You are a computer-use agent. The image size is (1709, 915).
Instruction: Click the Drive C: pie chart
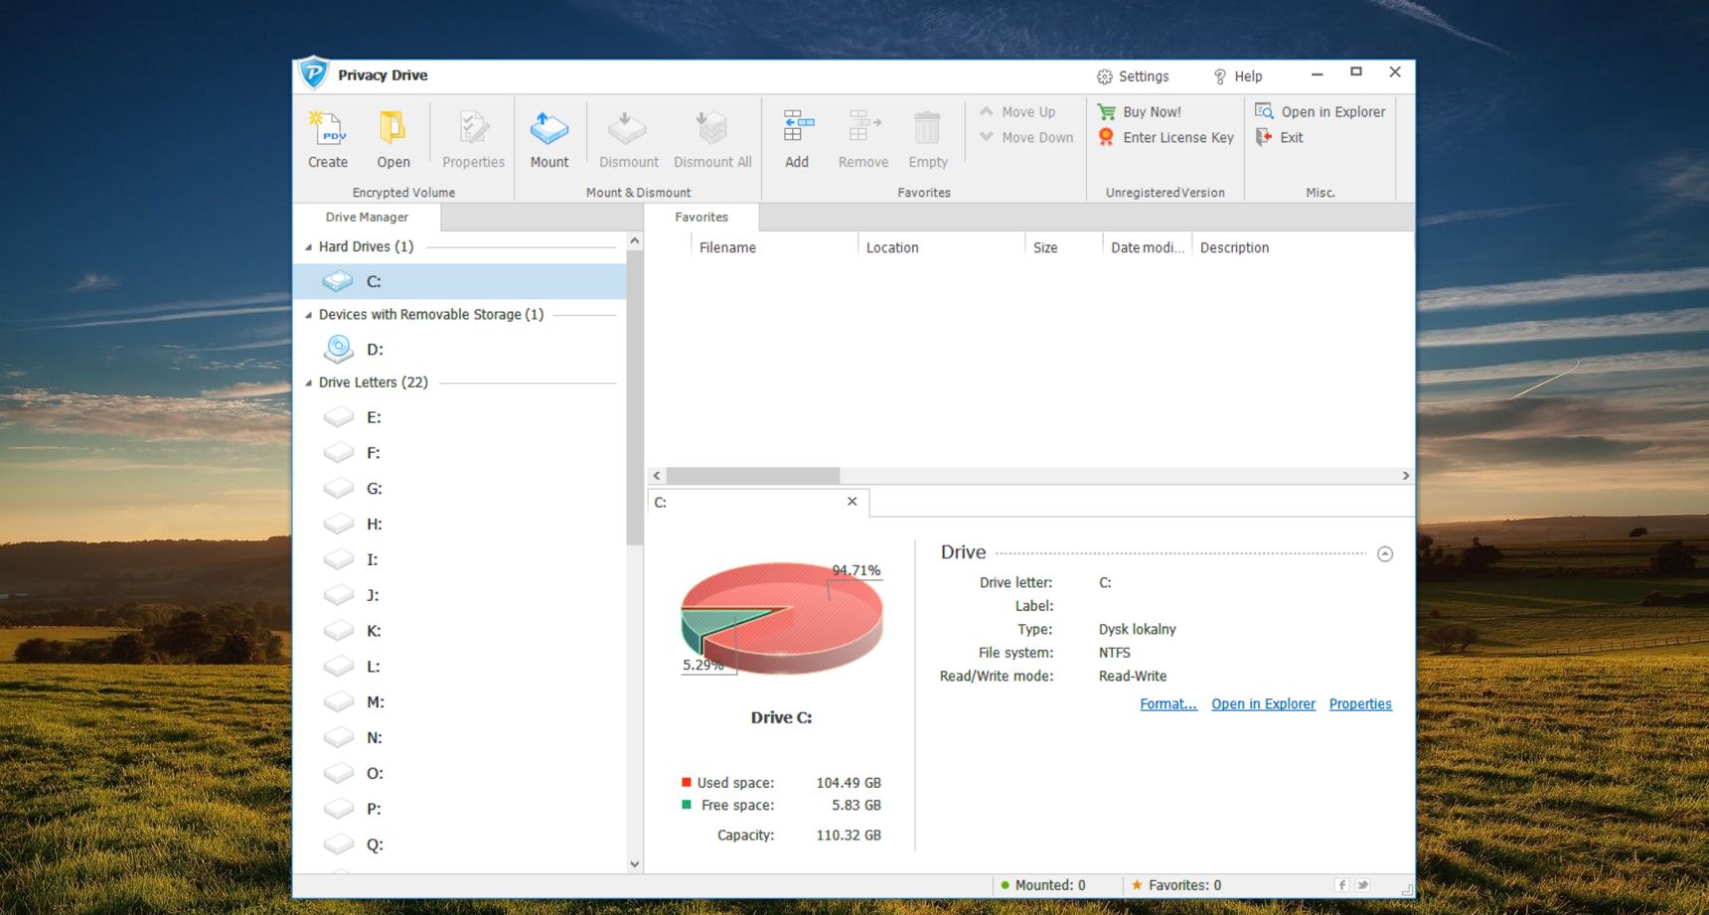[782, 618]
